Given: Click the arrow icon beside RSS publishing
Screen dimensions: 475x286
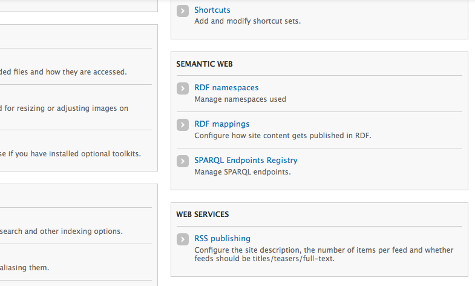Looking at the screenshot, I should [x=183, y=239].
